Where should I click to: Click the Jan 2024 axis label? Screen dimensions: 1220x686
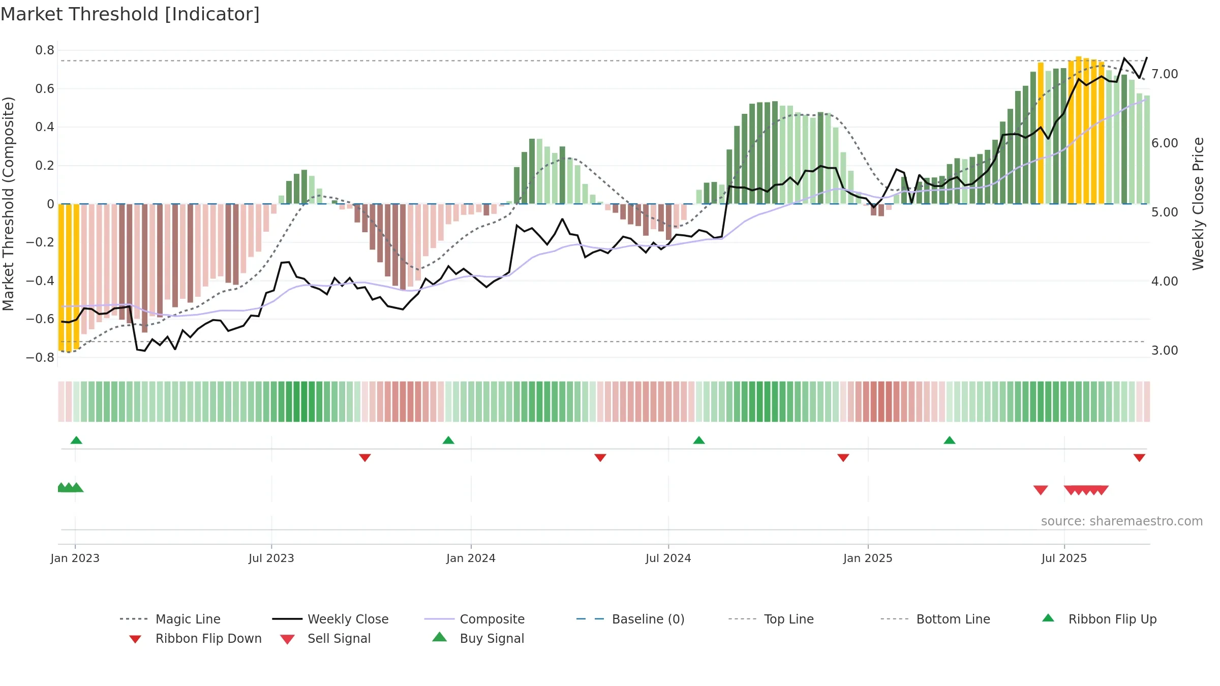tap(471, 558)
